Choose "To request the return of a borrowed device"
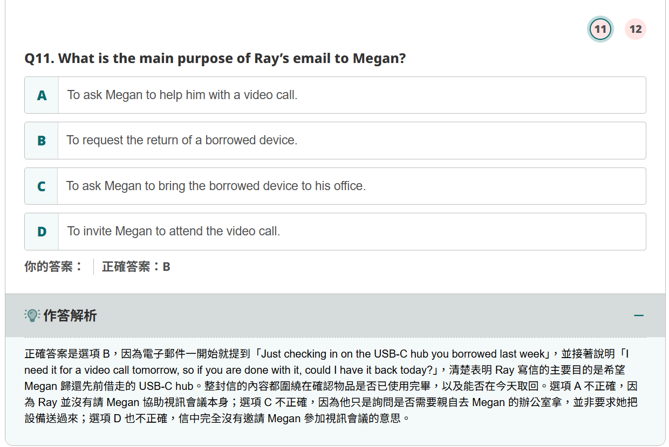The height and width of the screenshot is (447, 669). click(x=182, y=141)
